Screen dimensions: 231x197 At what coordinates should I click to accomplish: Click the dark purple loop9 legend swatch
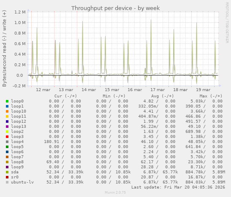pos(7,167)
